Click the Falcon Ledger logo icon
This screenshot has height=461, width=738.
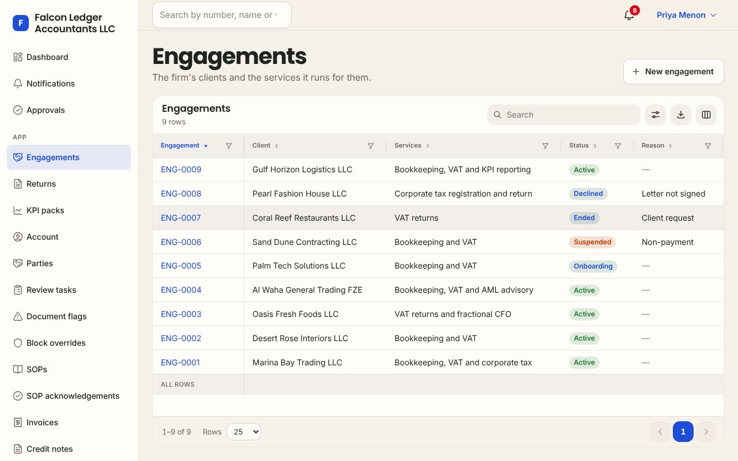coord(21,23)
